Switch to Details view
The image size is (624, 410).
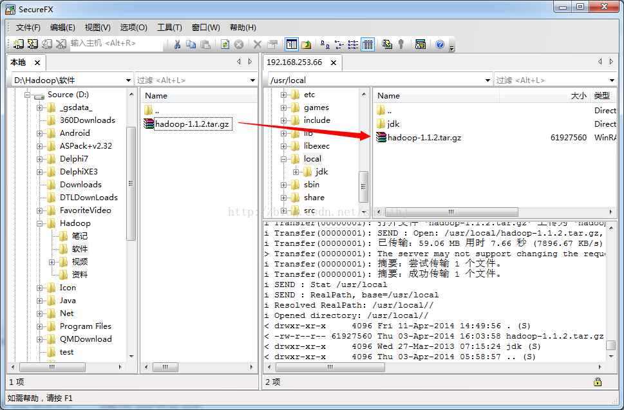(367, 44)
